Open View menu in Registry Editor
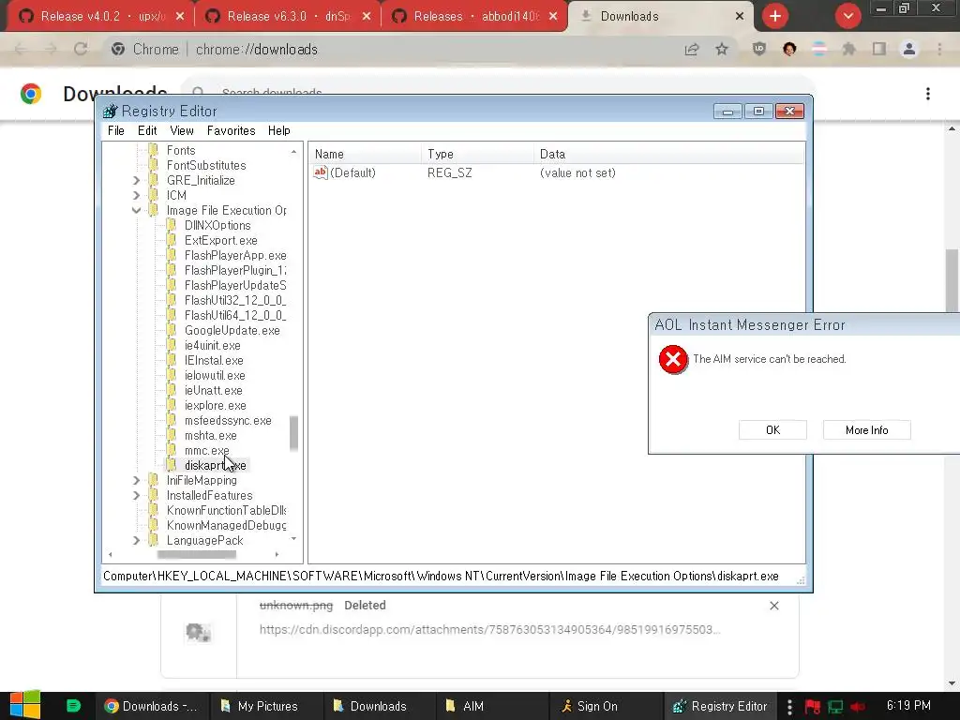960x720 pixels. coord(182,131)
